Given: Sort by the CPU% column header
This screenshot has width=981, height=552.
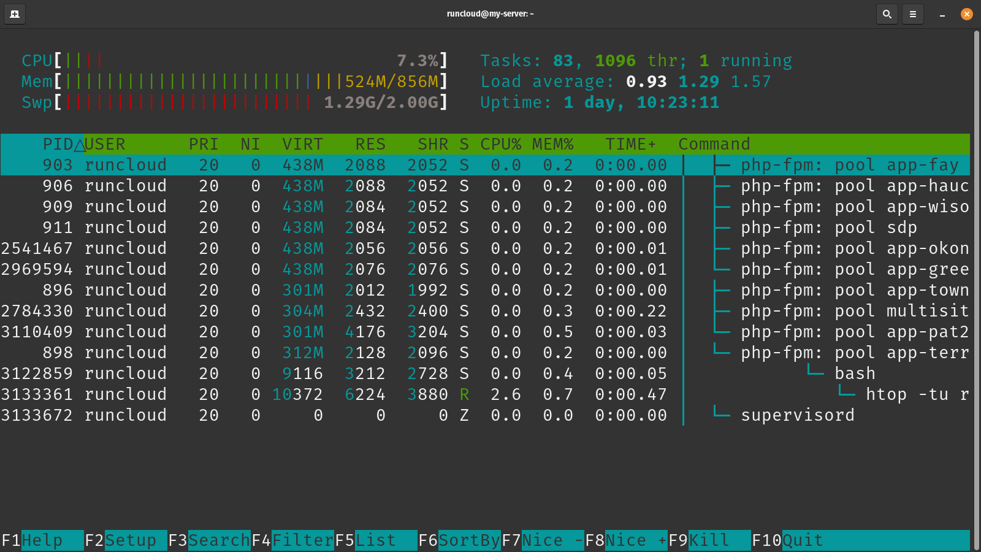Looking at the screenshot, I should (x=500, y=144).
